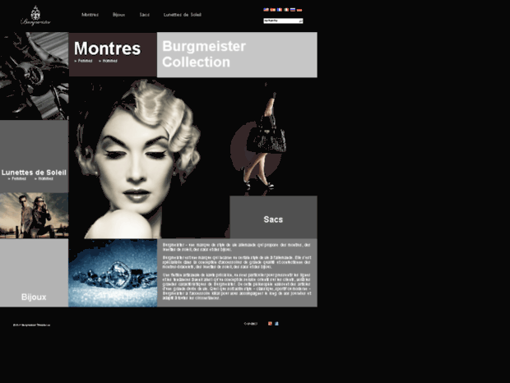Open Bijoux in the top navigation

tap(118, 15)
